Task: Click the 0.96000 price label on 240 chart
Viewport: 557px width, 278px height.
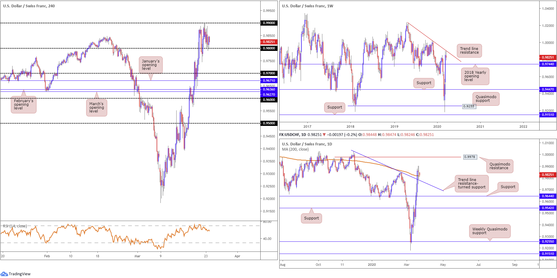Action: coord(269,100)
